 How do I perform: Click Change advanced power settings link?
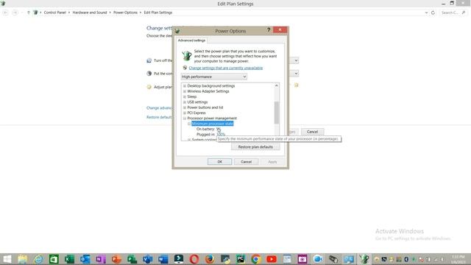[159, 108]
